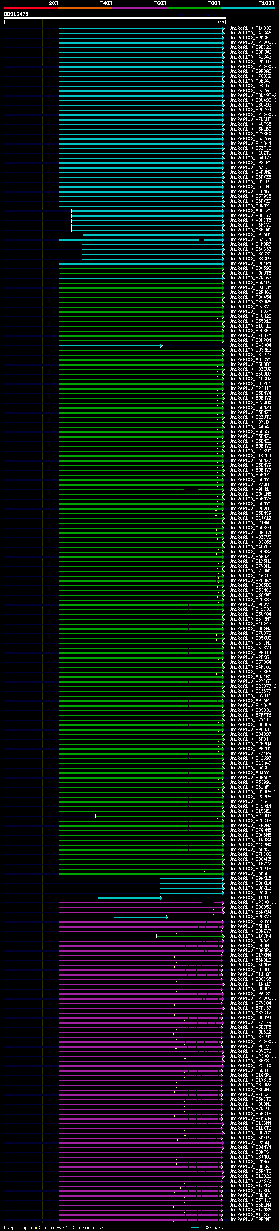Select hit label UniRef100_P21890
Screen dimensions: 279x1231
(250, 451)
